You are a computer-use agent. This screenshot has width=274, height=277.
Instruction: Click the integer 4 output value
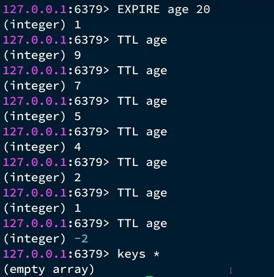pos(78,147)
